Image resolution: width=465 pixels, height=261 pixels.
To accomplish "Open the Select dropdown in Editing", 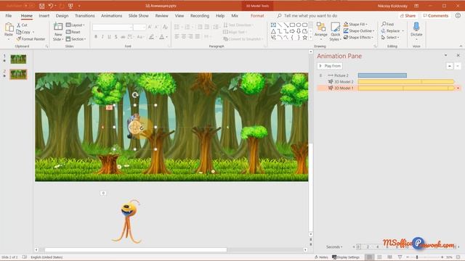I will click(390, 38).
